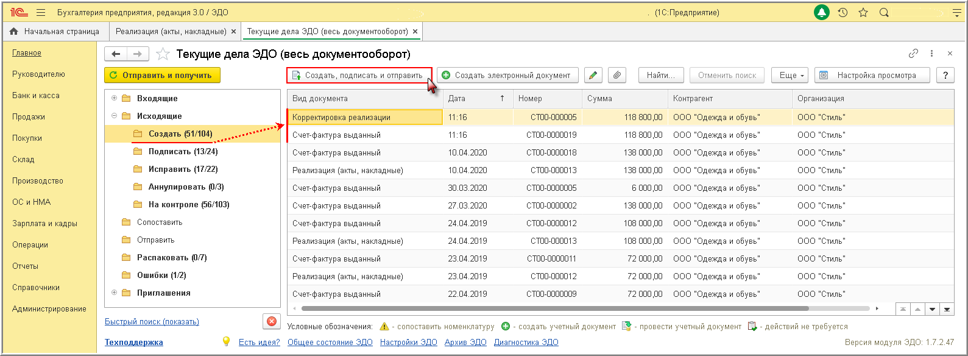Click the notifications bell icon
The image size is (968, 356).
coord(822,12)
